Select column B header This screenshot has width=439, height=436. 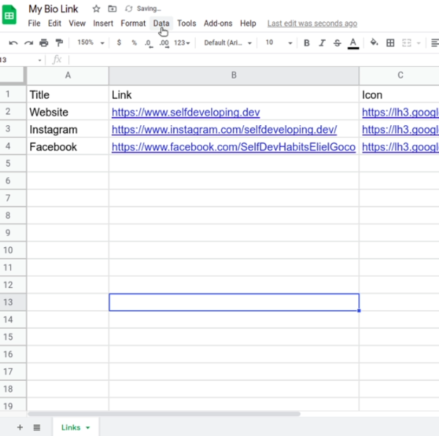tap(234, 75)
